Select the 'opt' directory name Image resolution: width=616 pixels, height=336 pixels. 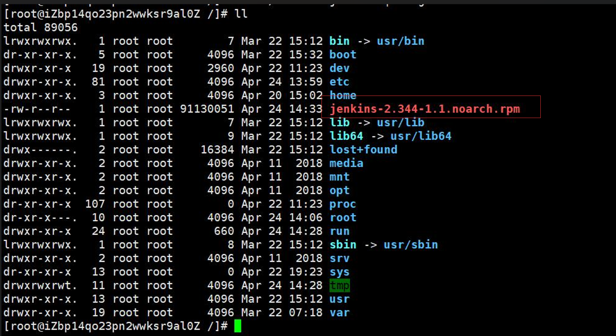[x=339, y=191]
